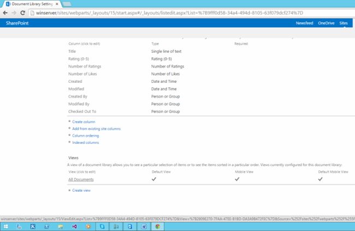
Task: Click the Mobile View checkmark
Action: tap(237, 179)
